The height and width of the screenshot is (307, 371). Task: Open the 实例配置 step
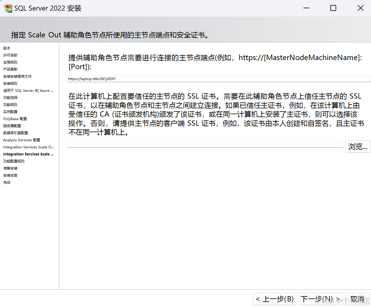point(10,112)
